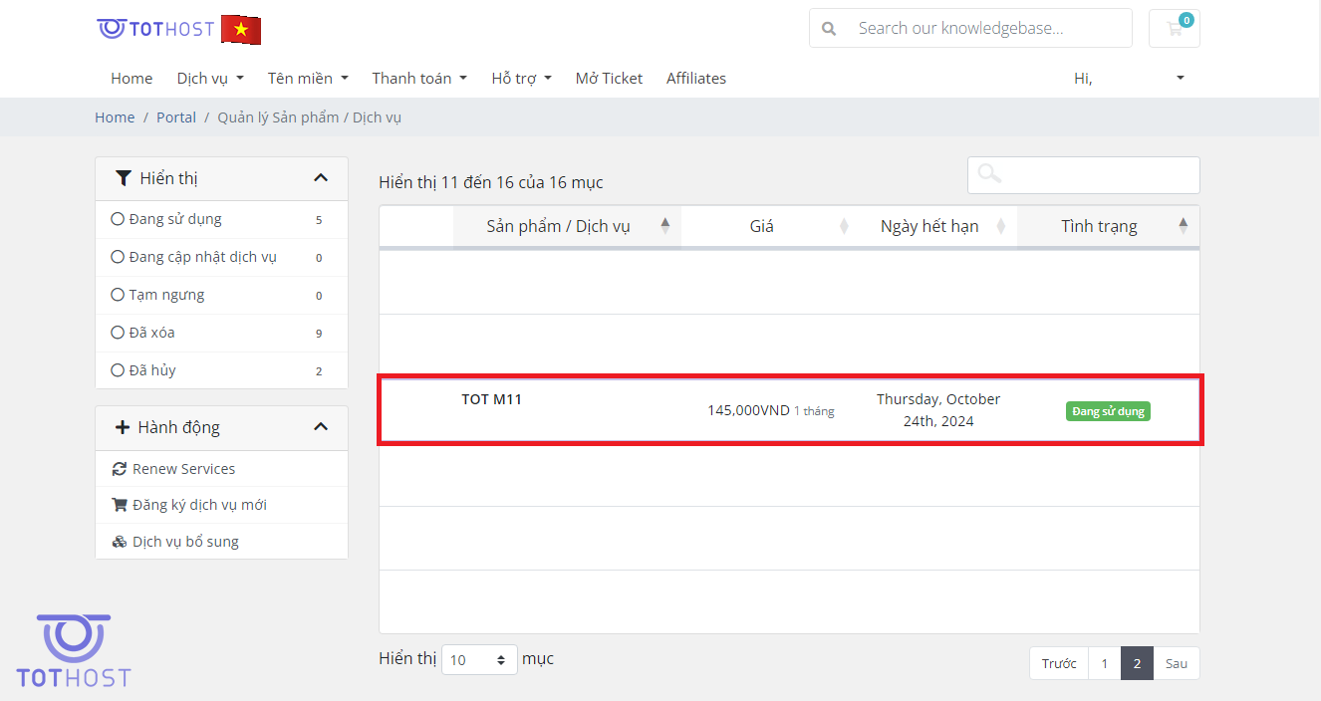The width and height of the screenshot is (1321, 701).
Task: Switch to the Affiliates section
Action: point(695,78)
